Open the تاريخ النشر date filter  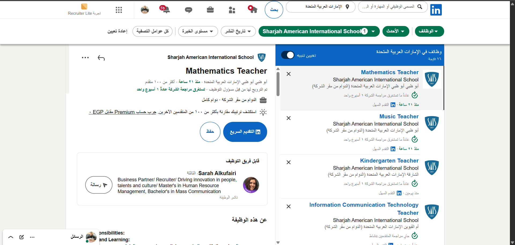[238, 31]
